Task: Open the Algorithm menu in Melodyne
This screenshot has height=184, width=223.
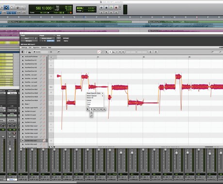Action: pyautogui.click(x=36, y=47)
